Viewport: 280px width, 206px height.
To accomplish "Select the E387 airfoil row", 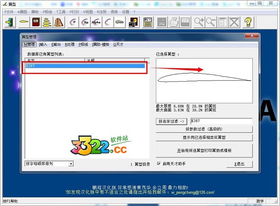I will [85, 66].
